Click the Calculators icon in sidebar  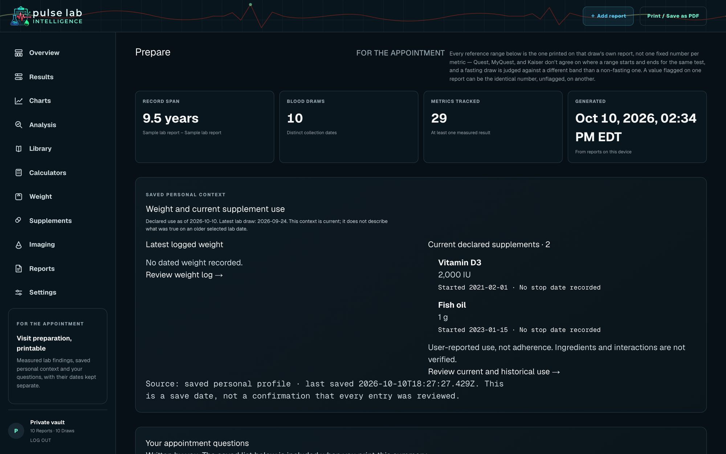point(19,173)
